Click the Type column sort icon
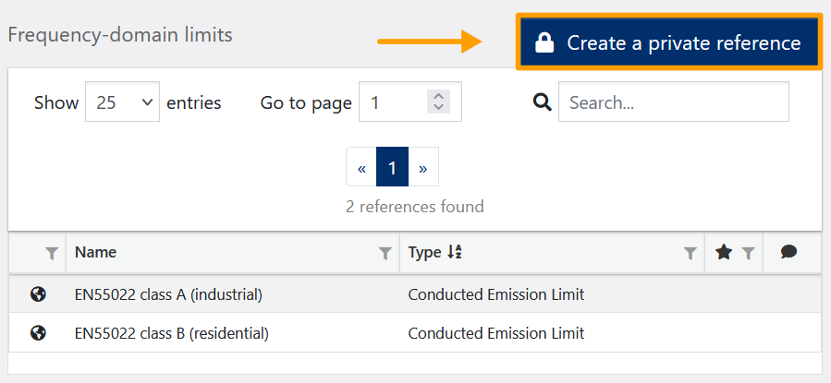Image resolution: width=831 pixels, height=383 pixels. 454,253
